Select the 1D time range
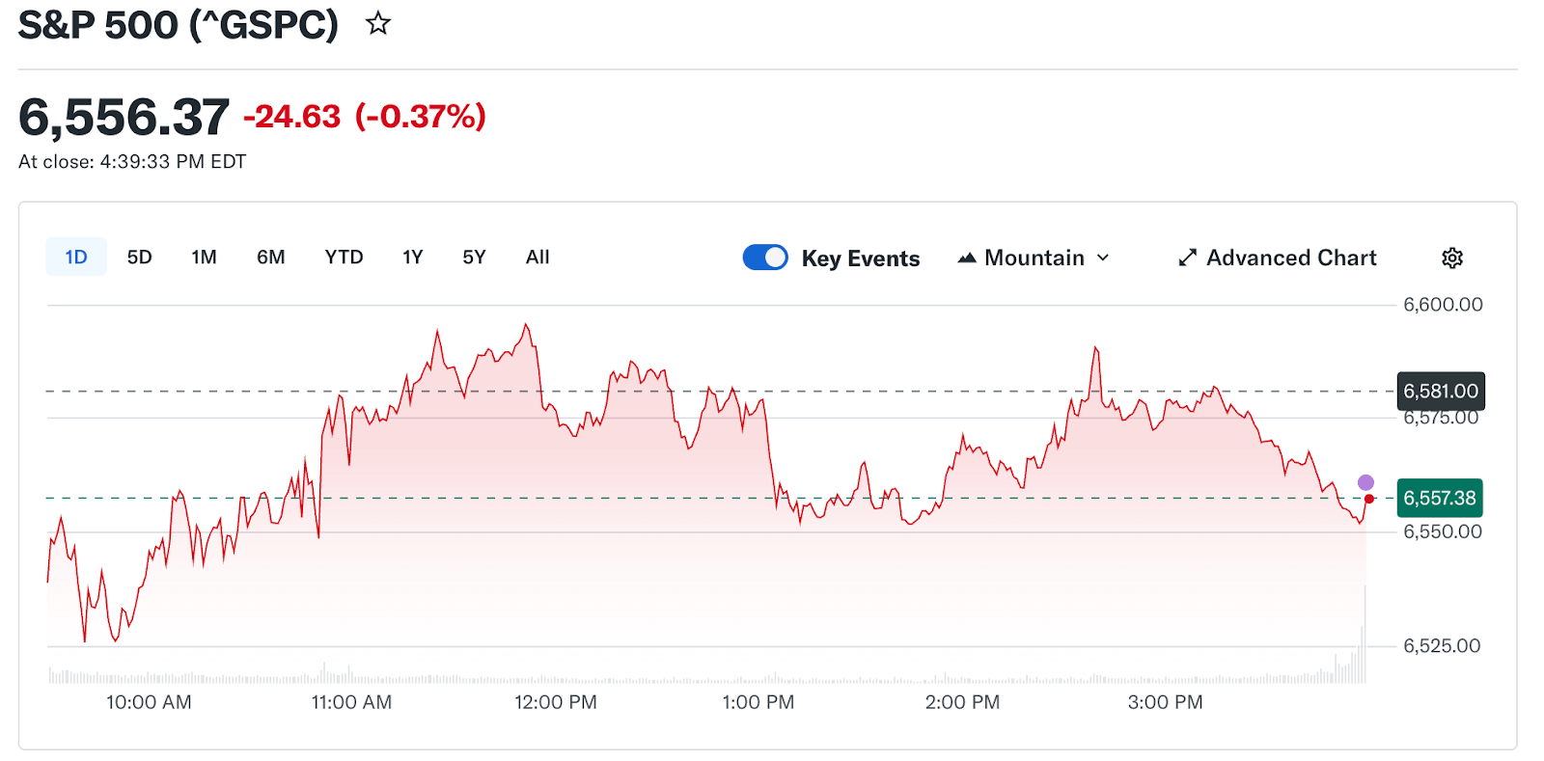 click(x=76, y=258)
